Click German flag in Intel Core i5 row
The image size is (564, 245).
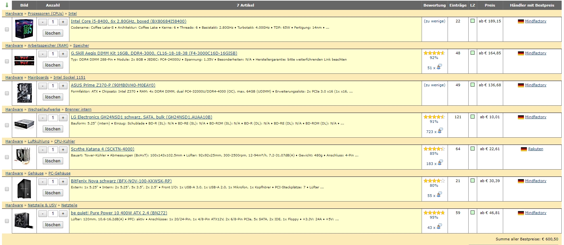pos(521,21)
